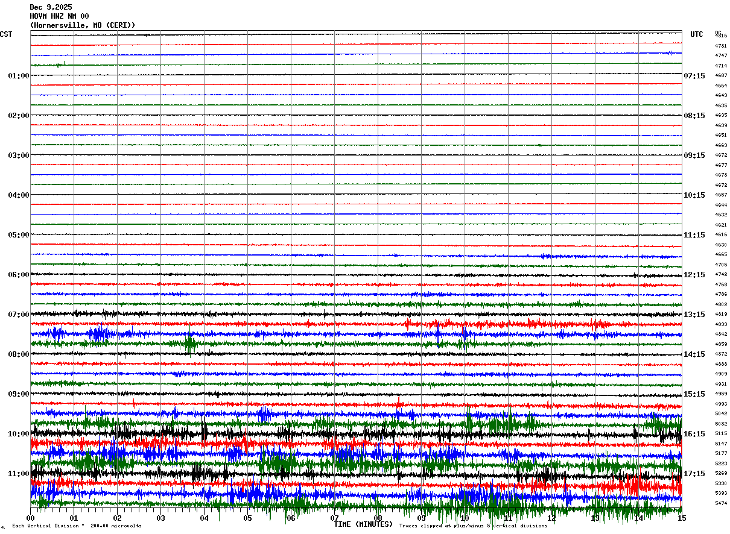
Task: Click the DC offset value '4909'
Action: click(x=721, y=374)
